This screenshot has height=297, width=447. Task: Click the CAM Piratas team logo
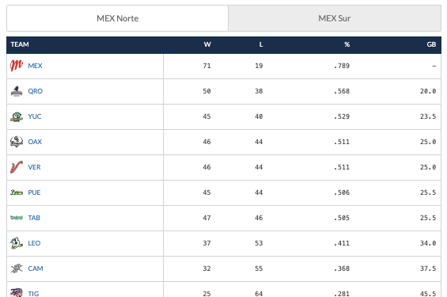[x=17, y=268]
